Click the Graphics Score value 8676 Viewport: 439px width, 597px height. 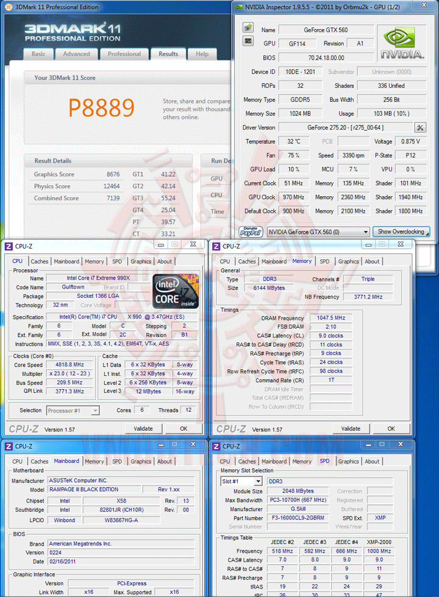coord(113,174)
